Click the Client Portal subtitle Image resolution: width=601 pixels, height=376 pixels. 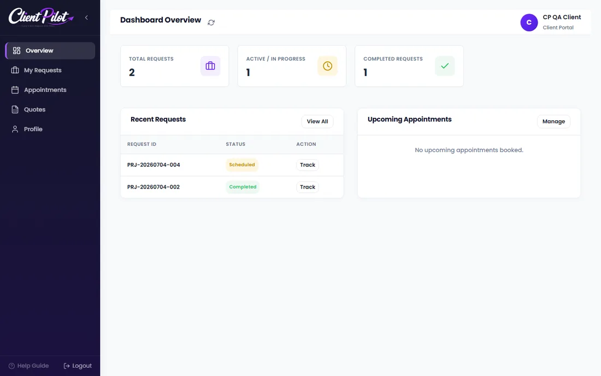click(x=558, y=27)
